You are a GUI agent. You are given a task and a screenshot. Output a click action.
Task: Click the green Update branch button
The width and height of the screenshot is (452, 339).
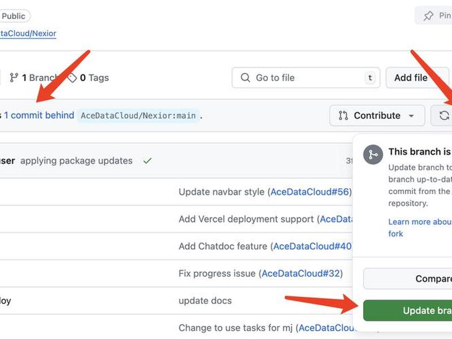pyautogui.click(x=407, y=310)
